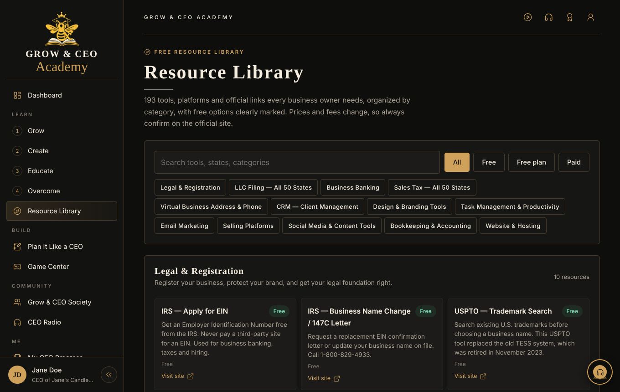This screenshot has height=392, width=620.
Task: Open step 4 Overcome
Action: (62, 191)
